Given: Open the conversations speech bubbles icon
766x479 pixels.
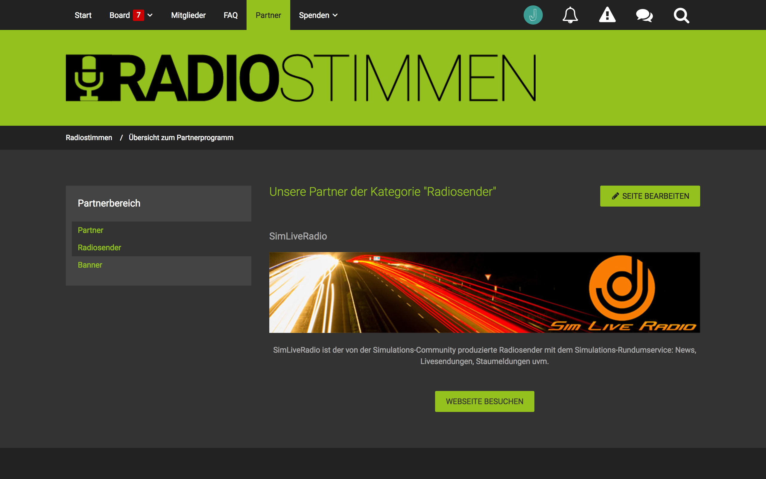Looking at the screenshot, I should click(x=644, y=15).
